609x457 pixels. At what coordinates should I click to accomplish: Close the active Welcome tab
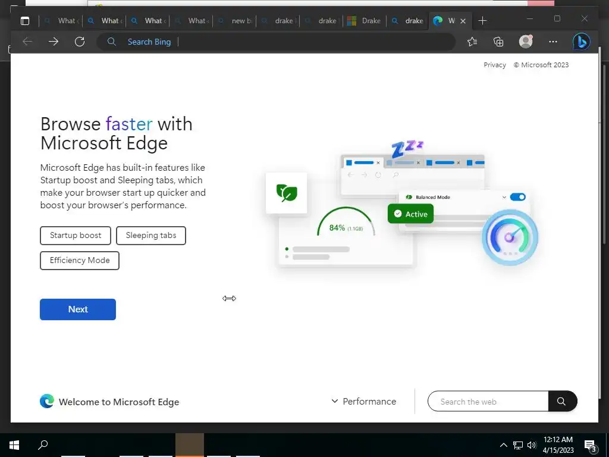463,21
